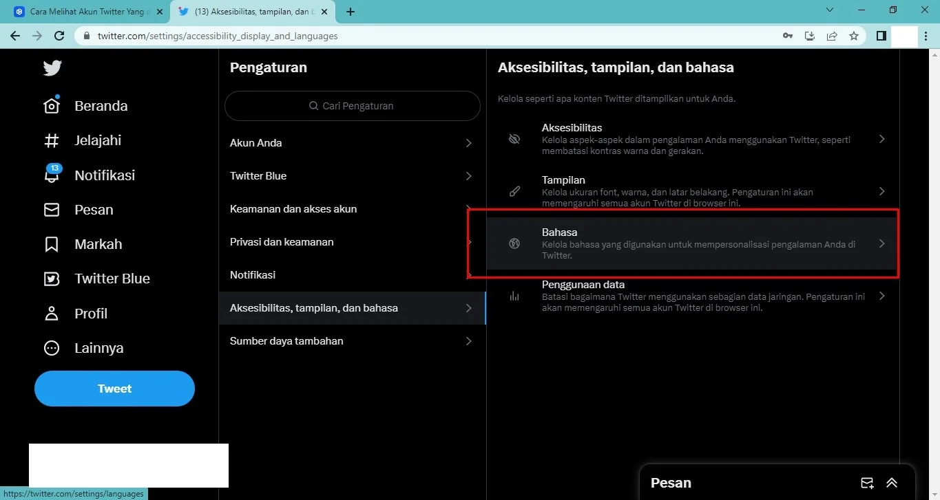Open Profil person icon
Image resolution: width=940 pixels, height=500 pixels.
coord(52,314)
